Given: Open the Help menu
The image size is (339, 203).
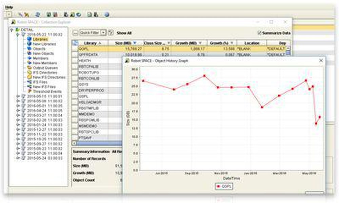Looking at the screenshot, I should [9, 7].
